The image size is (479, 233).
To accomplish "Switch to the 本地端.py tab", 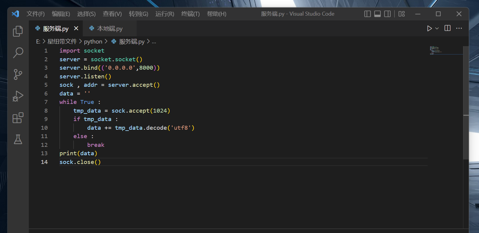I will pos(110,29).
